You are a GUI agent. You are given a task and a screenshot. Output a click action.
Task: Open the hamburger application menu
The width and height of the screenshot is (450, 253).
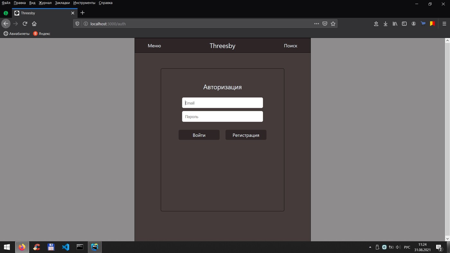444,24
